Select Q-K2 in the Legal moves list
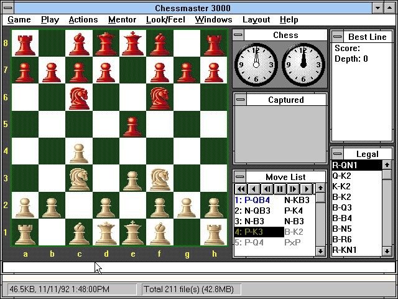This screenshot has width=398, height=299. pos(342,176)
